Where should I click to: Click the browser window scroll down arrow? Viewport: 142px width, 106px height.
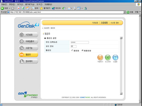[140, 102]
